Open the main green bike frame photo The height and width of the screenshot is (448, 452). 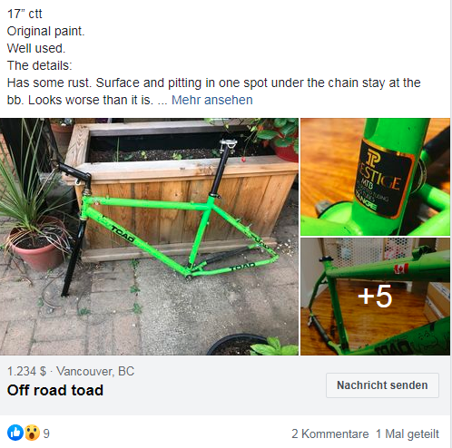(149, 237)
